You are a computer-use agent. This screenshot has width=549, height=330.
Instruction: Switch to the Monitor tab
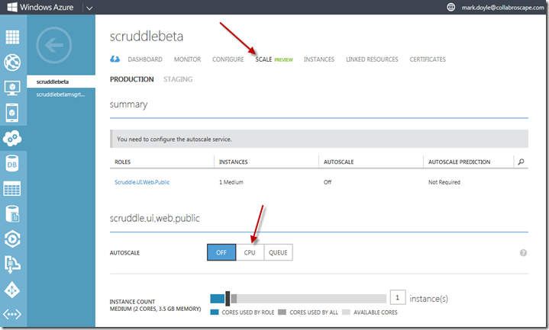(x=187, y=59)
